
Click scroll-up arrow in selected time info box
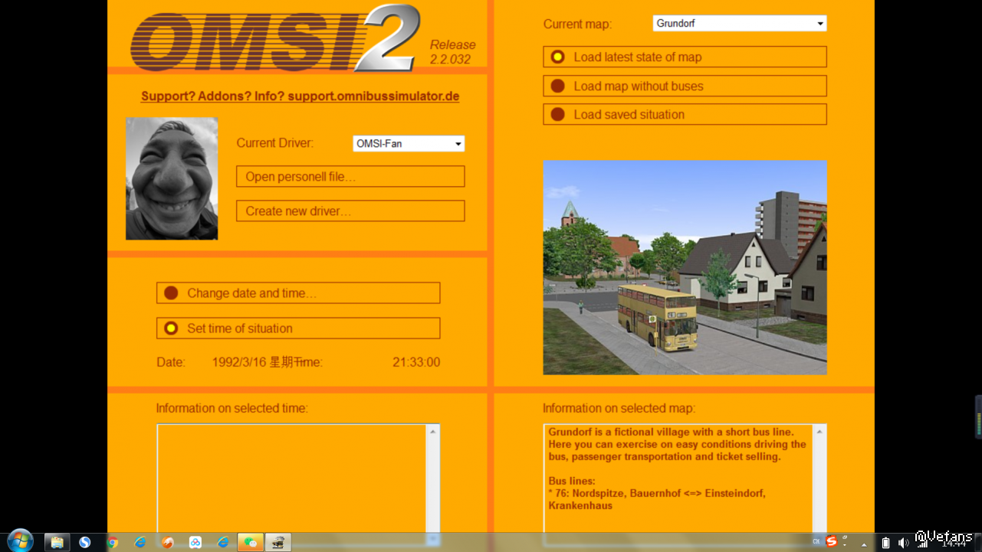pos(433,433)
